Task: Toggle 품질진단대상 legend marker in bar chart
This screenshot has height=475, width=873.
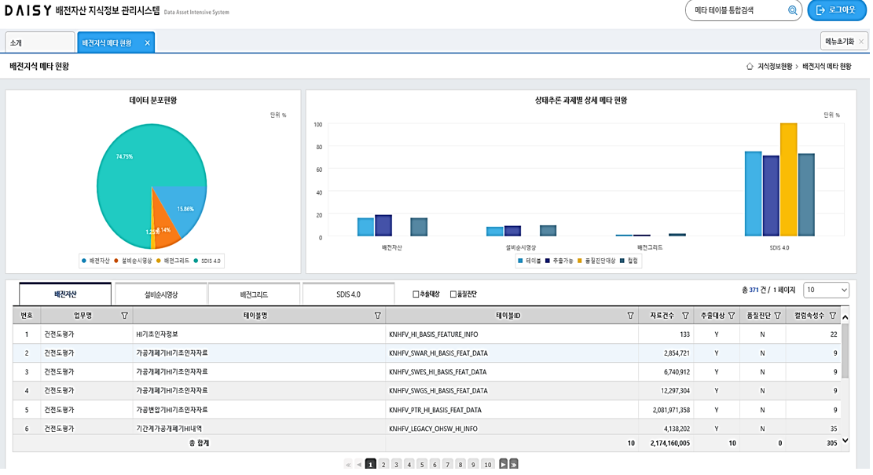Action: [580, 261]
